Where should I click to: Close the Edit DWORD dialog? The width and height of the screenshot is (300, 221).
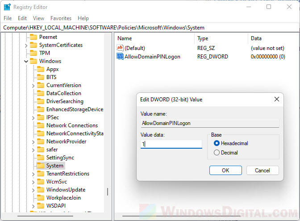click(277, 99)
